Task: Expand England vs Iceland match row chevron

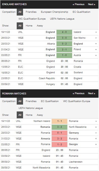Action: (96, 32)
